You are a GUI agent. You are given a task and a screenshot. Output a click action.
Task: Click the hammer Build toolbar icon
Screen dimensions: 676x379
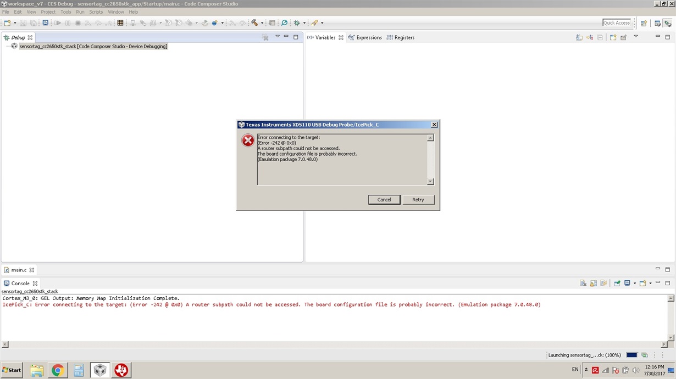tap(254, 23)
